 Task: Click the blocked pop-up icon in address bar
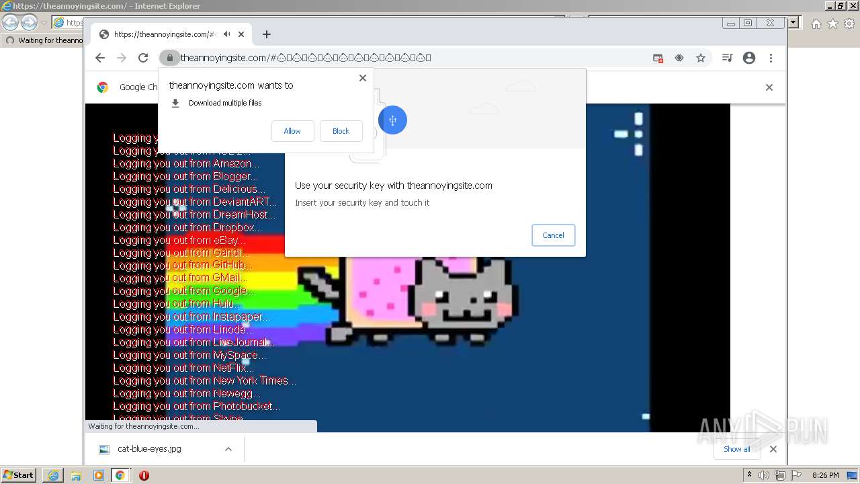[x=658, y=58]
